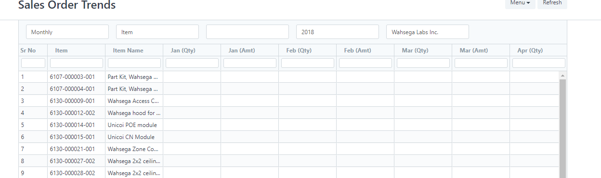Select the 2018 fiscal year field
The image size is (601, 178).
[x=338, y=32]
